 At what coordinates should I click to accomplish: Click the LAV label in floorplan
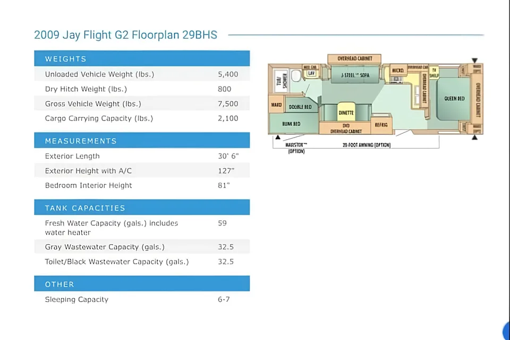tap(311, 73)
